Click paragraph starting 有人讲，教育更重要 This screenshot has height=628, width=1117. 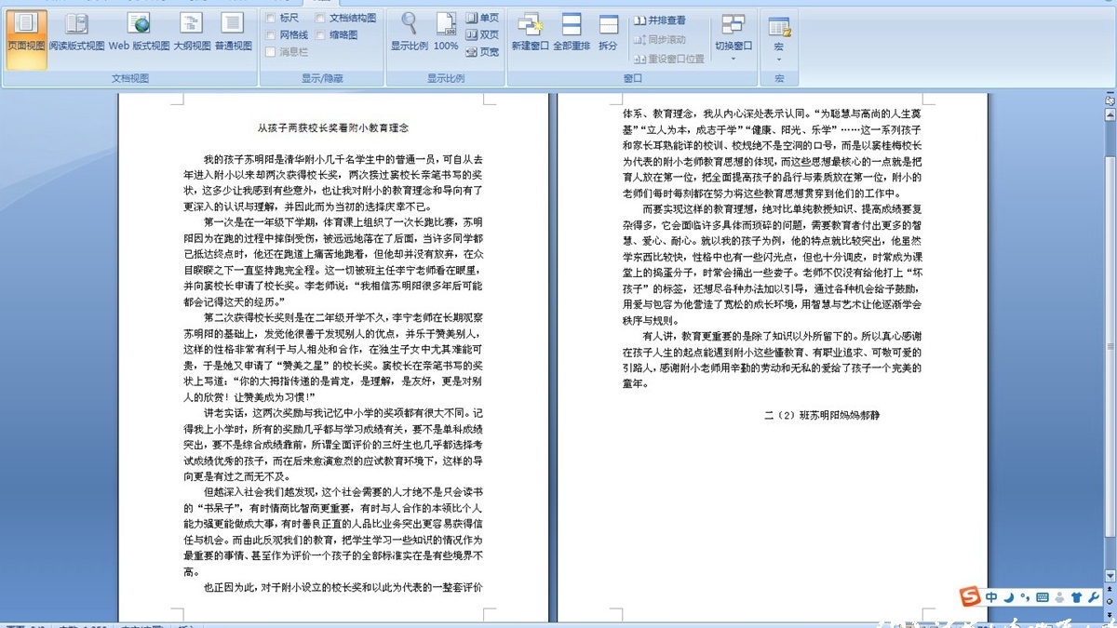pos(773,359)
